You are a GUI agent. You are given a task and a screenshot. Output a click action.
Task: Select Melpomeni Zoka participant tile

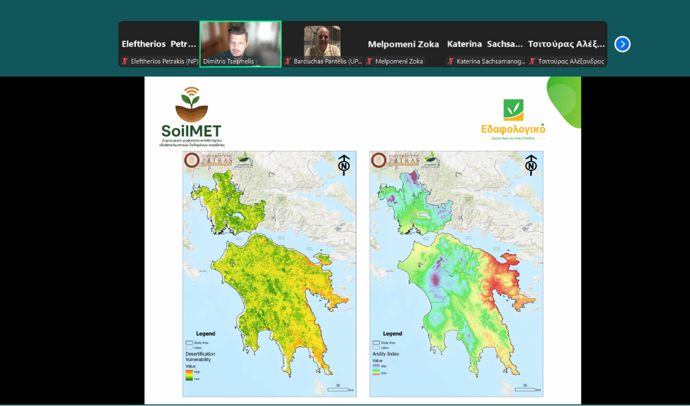pyautogui.click(x=403, y=44)
